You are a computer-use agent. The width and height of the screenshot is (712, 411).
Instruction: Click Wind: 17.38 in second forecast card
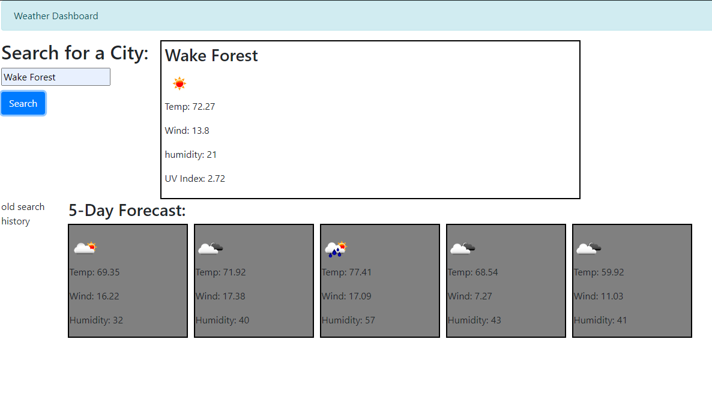[221, 296]
